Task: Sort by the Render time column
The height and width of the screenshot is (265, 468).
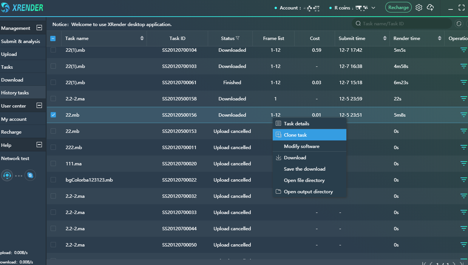Action: 439,38
